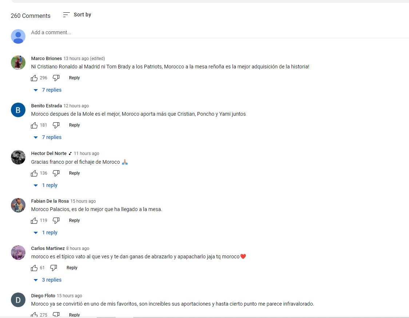This screenshot has width=409, height=318.
Task: Open the Fabian De la Rosa channel name link
Action: (x=50, y=201)
